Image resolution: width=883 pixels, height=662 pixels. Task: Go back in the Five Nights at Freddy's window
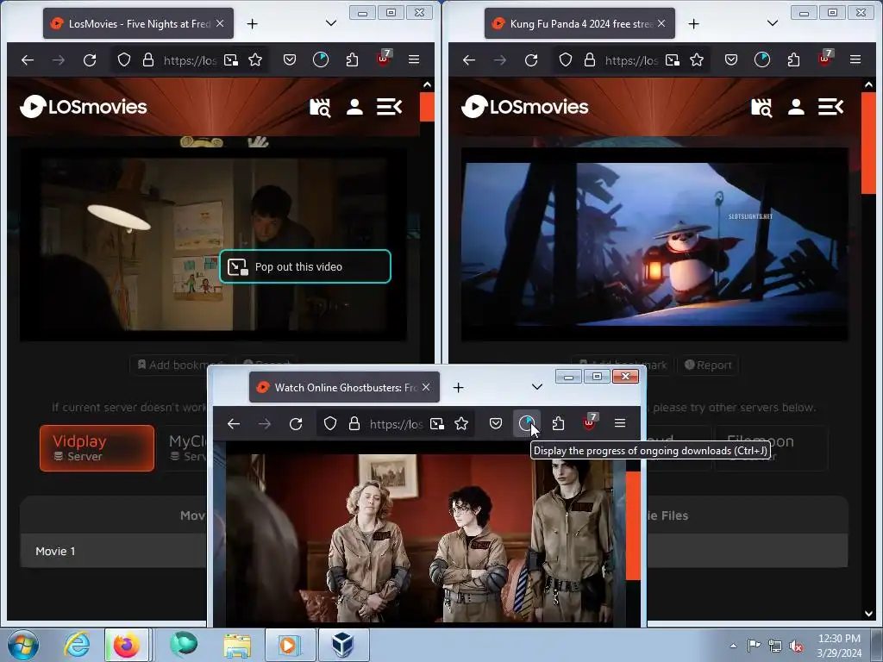point(28,59)
